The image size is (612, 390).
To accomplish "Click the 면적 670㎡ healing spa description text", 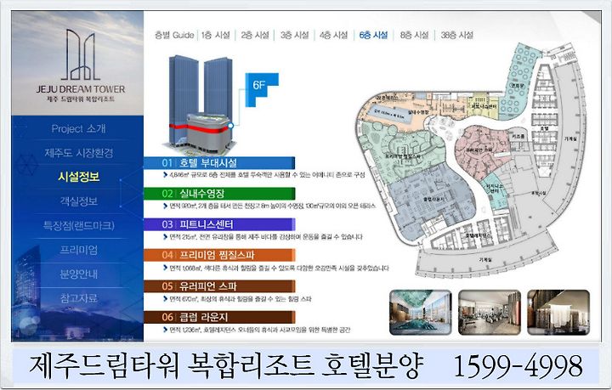I will (240, 299).
